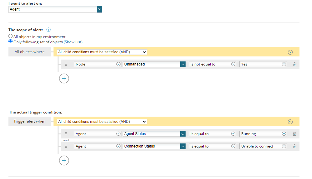Open scope AND condition type dropdown
Screen dimensions: 312x179
coord(102,52)
